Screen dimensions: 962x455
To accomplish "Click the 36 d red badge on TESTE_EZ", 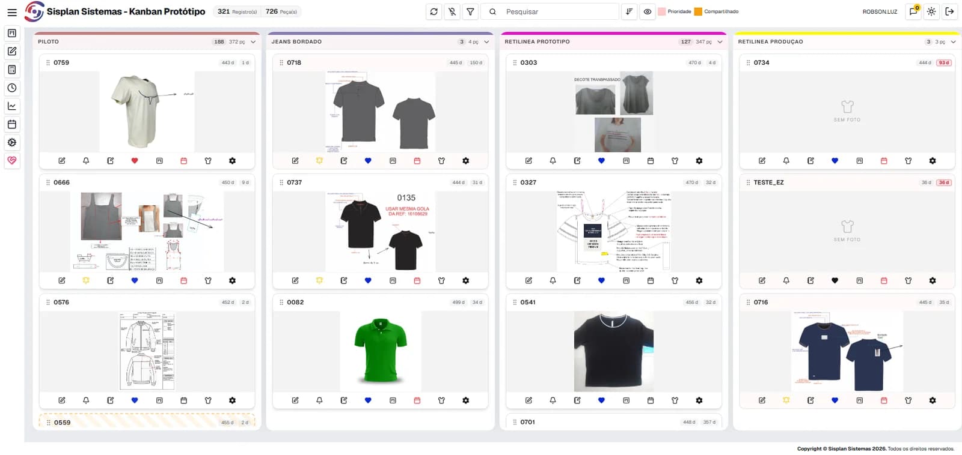I will click(944, 182).
